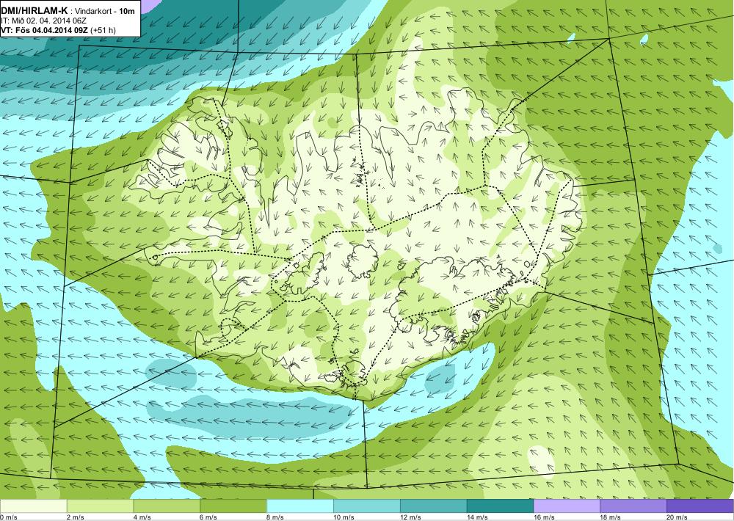The width and height of the screenshot is (734, 521).
Task: Click the '12 m/s' legend label
Action: pyautogui.click(x=411, y=517)
